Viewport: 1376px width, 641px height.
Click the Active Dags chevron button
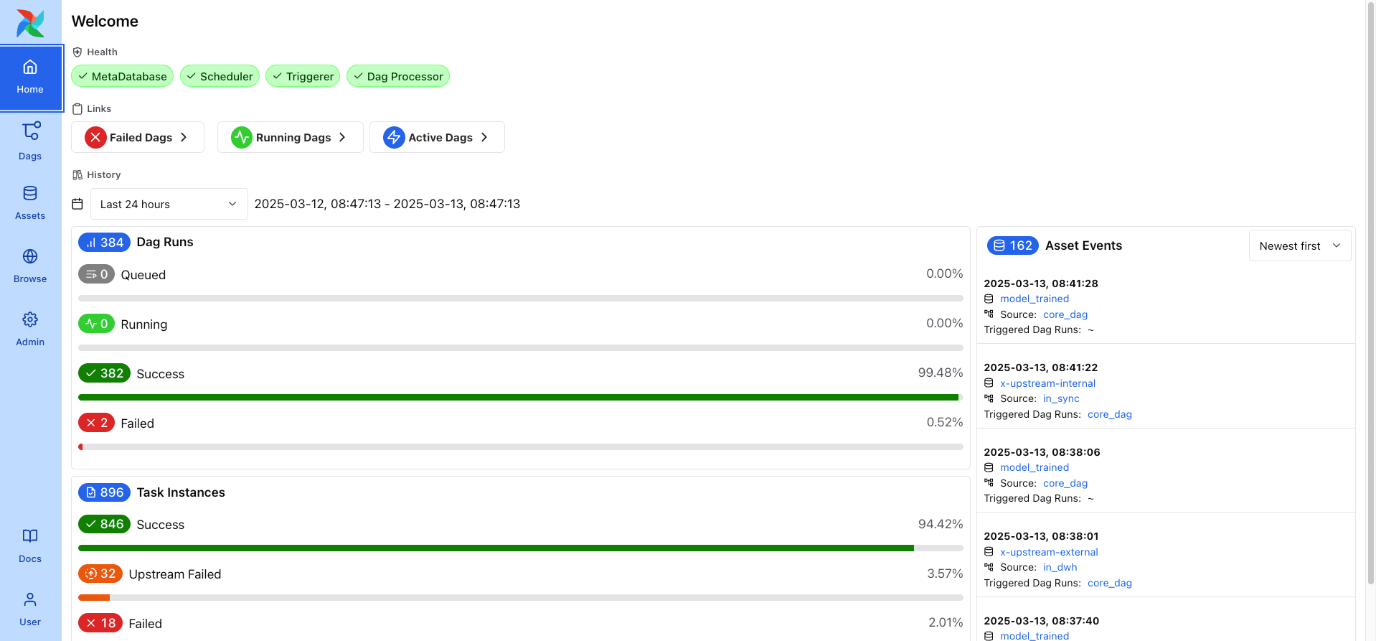484,137
